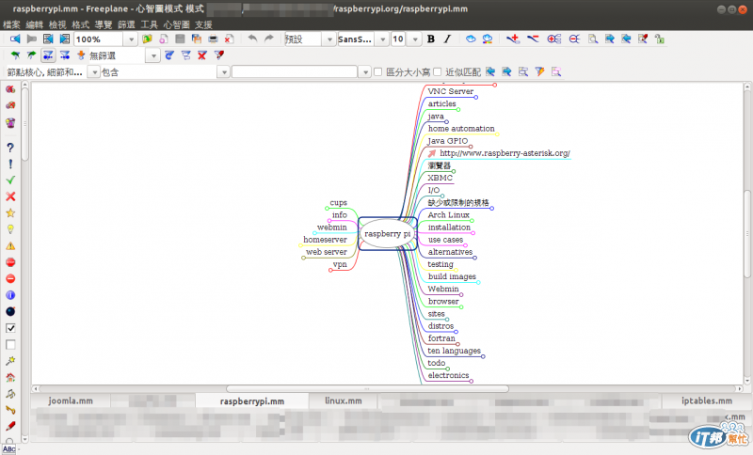The height and width of the screenshot is (455, 753).
Task: Click the filter search text field
Action: tap(295, 72)
